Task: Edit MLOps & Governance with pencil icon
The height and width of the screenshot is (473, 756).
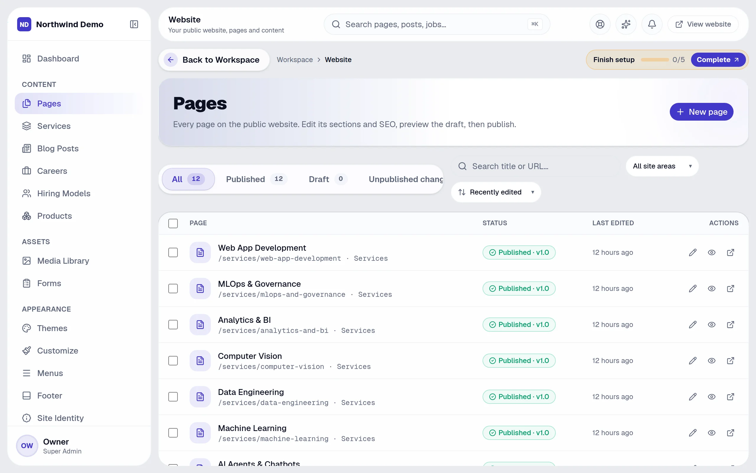Action: pos(693,289)
